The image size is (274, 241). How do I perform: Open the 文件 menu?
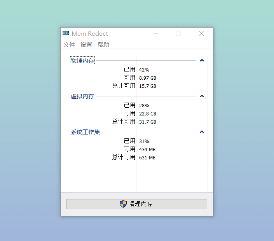pyautogui.click(x=69, y=45)
